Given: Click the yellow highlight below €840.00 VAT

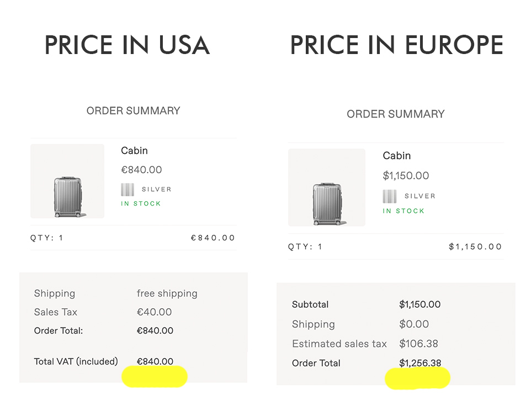Looking at the screenshot, I should (x=155, y=377).
